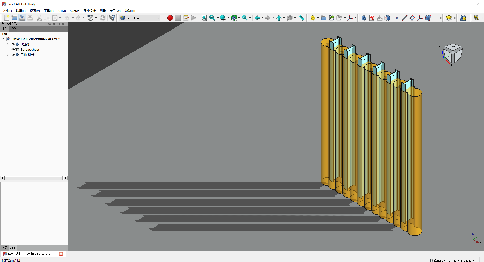Toggle visibility of H型钢 body
This screenshot has height=262, width=484.
13,44
